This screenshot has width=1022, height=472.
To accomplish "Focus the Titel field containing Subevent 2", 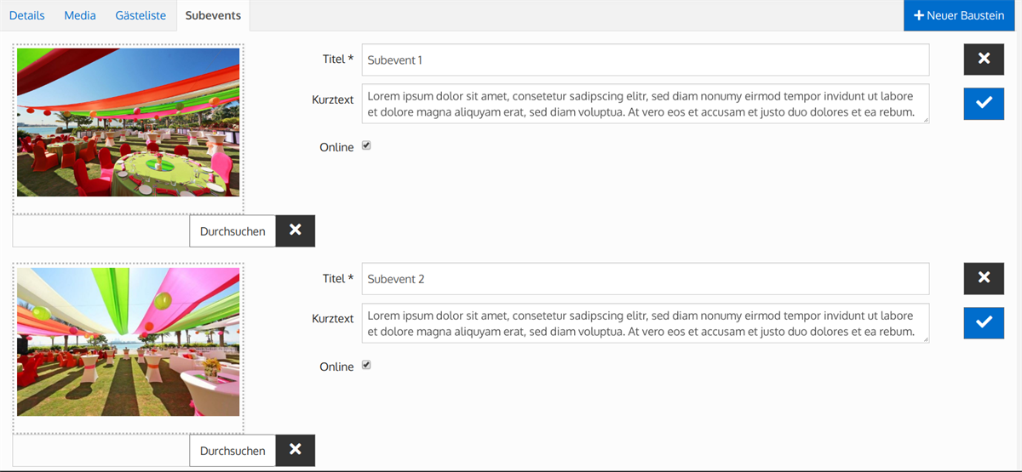I will (645, 279).
